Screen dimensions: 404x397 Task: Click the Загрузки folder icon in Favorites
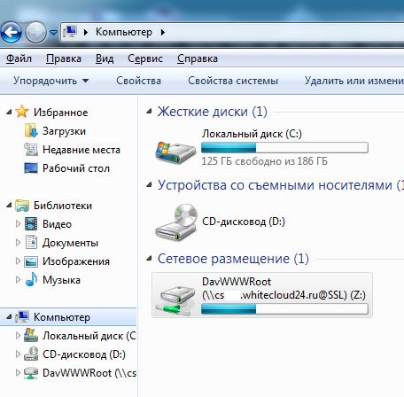pyautogui.click(x=31, y=131)
